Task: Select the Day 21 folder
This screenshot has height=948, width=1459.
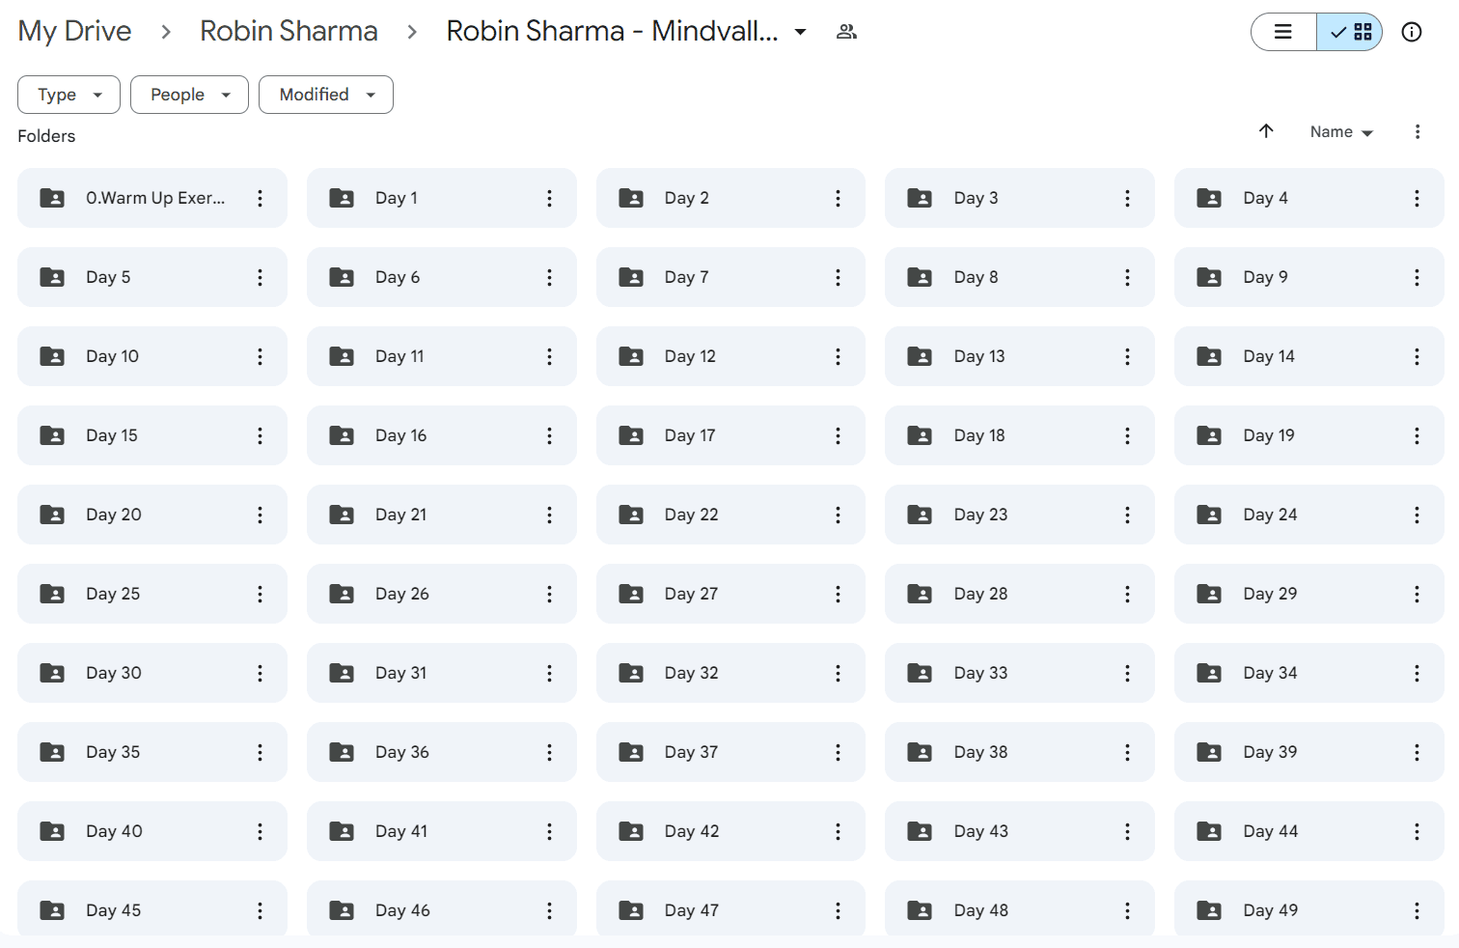Action: tap(442, 515)
